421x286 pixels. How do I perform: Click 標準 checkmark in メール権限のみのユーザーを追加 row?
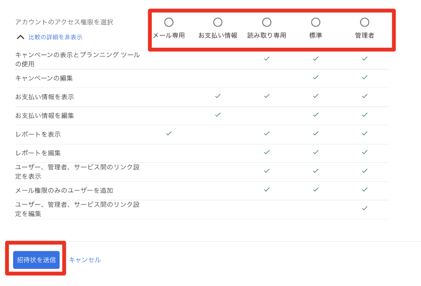(316, 189)
